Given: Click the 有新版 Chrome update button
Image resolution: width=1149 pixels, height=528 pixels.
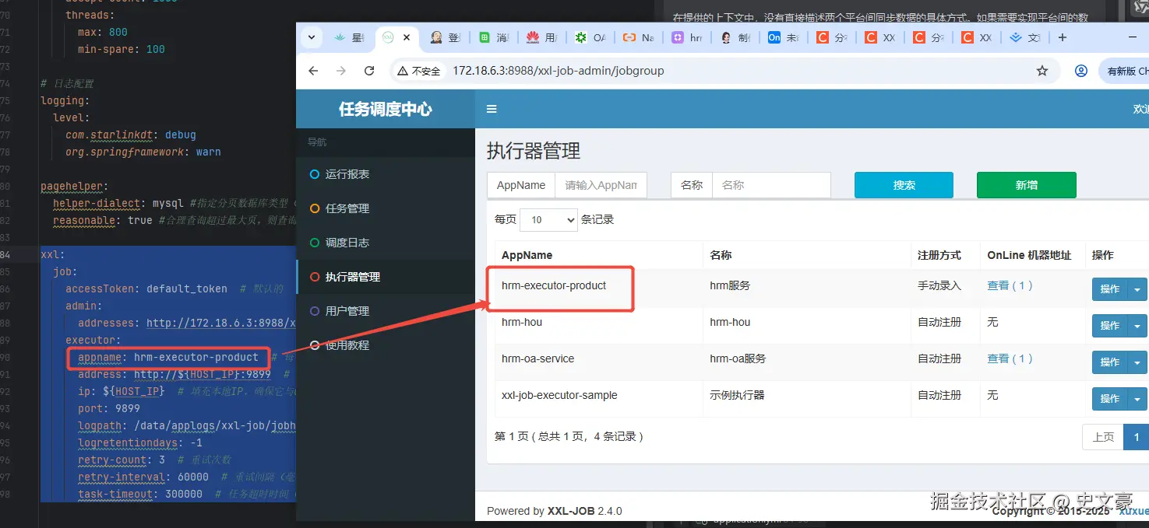Looking at the screenshot, I should pos(1124,71).
